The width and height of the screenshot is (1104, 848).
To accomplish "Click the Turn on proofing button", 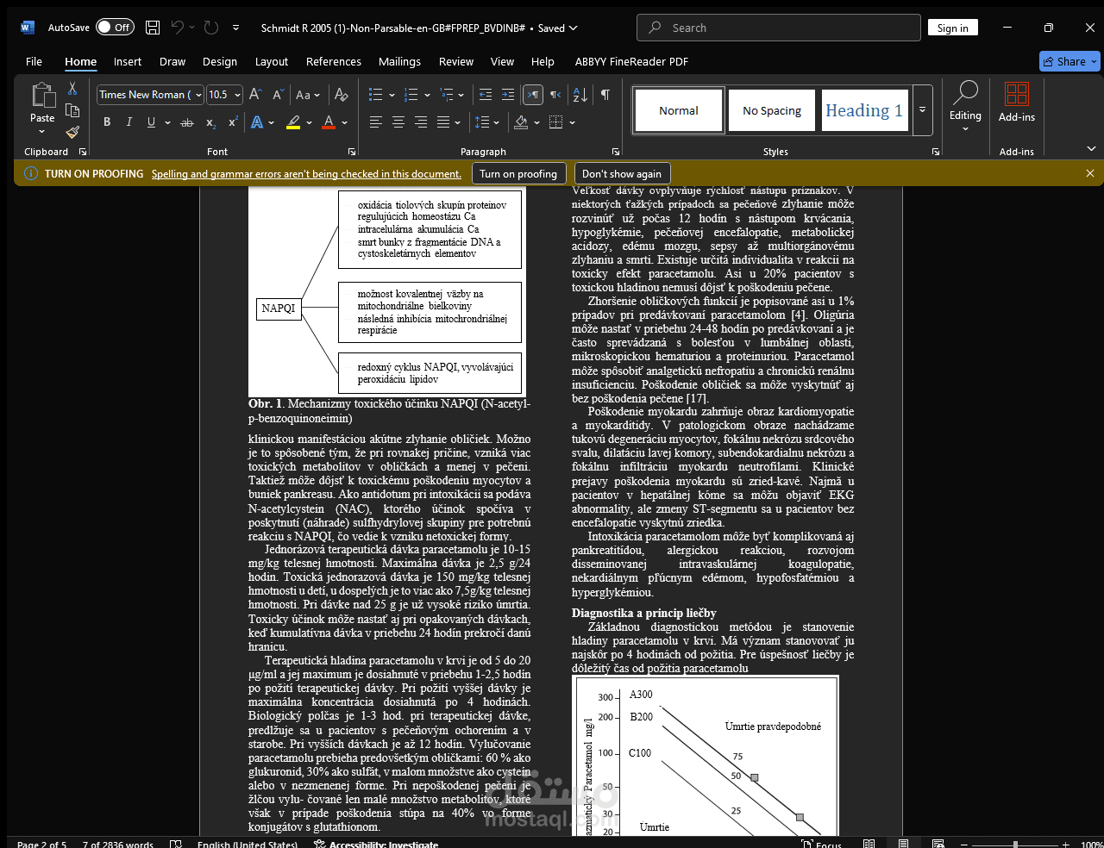I will [x=518, y=173].
